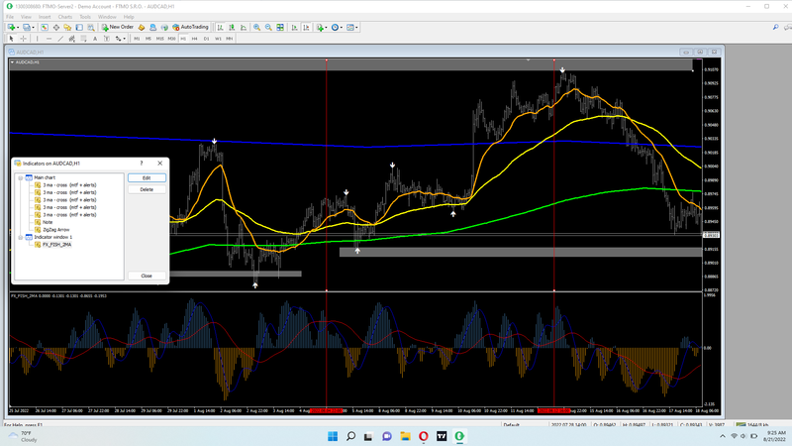Select the vertical line drawing tool

pyautogui.click(x=37, y=39)
